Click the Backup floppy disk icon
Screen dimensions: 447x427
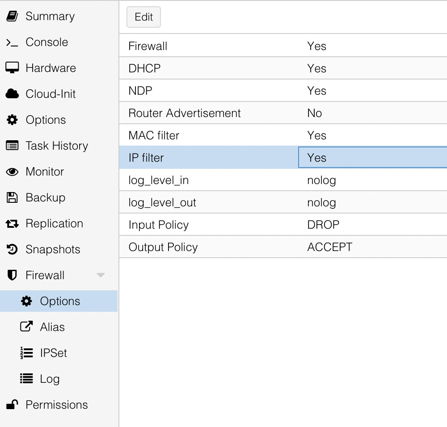(12, 197)
